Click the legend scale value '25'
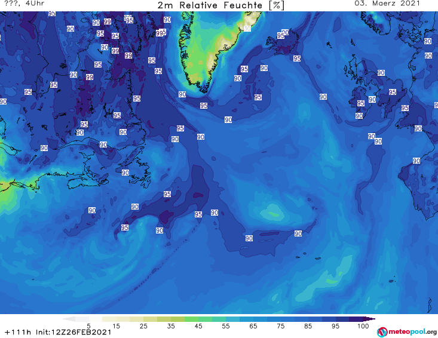438x338 pixels. pos(143,326)
